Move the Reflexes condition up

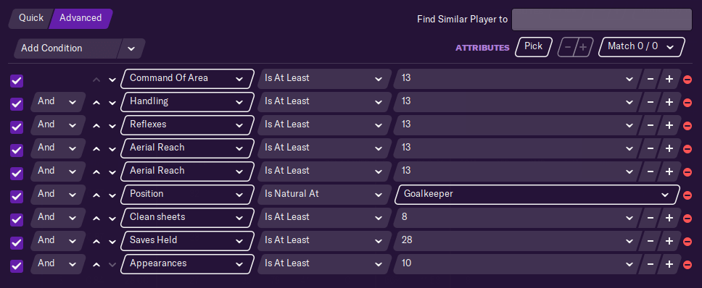point(96,125)
